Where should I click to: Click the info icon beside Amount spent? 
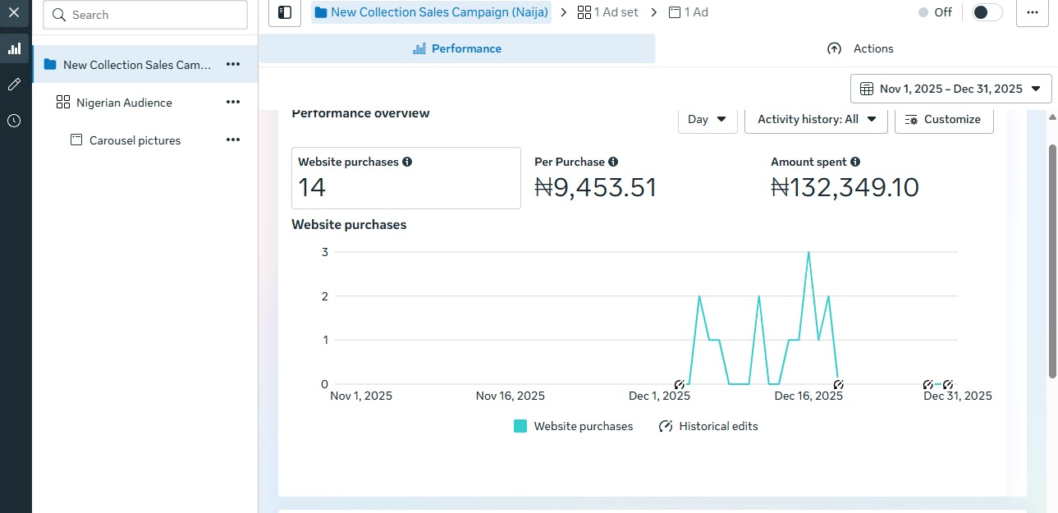click(x=856, y=162)
